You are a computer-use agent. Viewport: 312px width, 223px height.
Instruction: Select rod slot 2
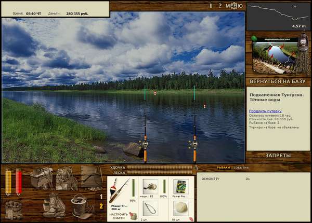[101, 206]
